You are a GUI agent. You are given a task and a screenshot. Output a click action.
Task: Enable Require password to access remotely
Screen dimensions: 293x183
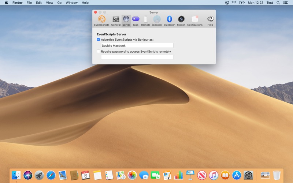tap(99, 52)
